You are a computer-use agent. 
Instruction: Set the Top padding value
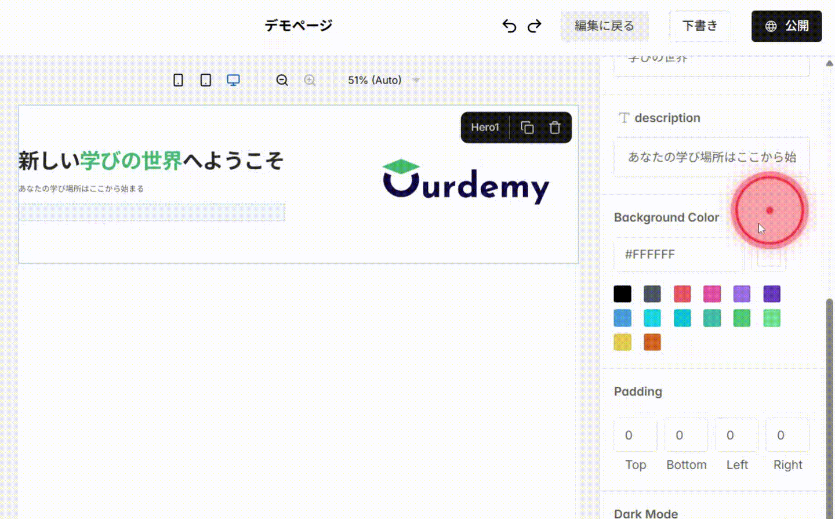(x=635, y=435)
